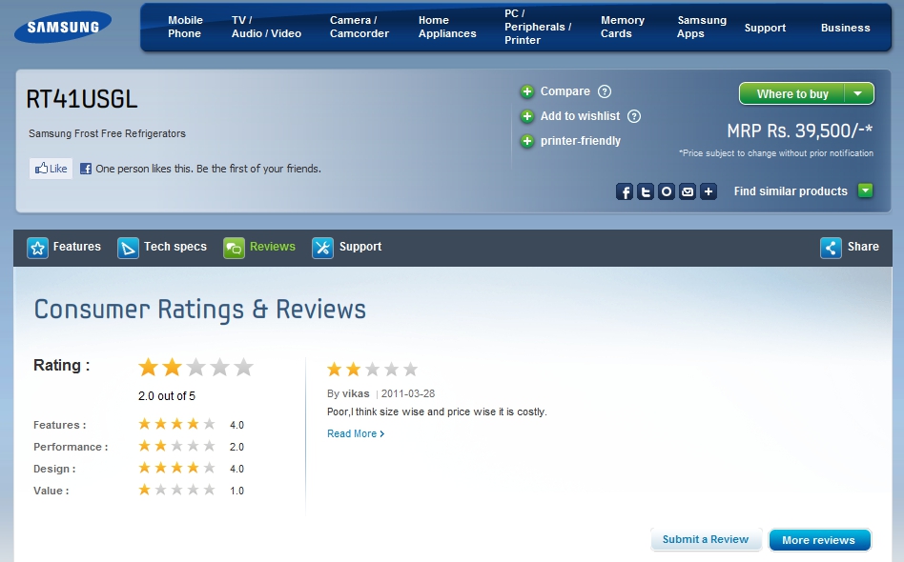Expand the Find similar products green arrow
This screenshot has height=562, width=904.
pyautogui.click(x=865, y=191)
